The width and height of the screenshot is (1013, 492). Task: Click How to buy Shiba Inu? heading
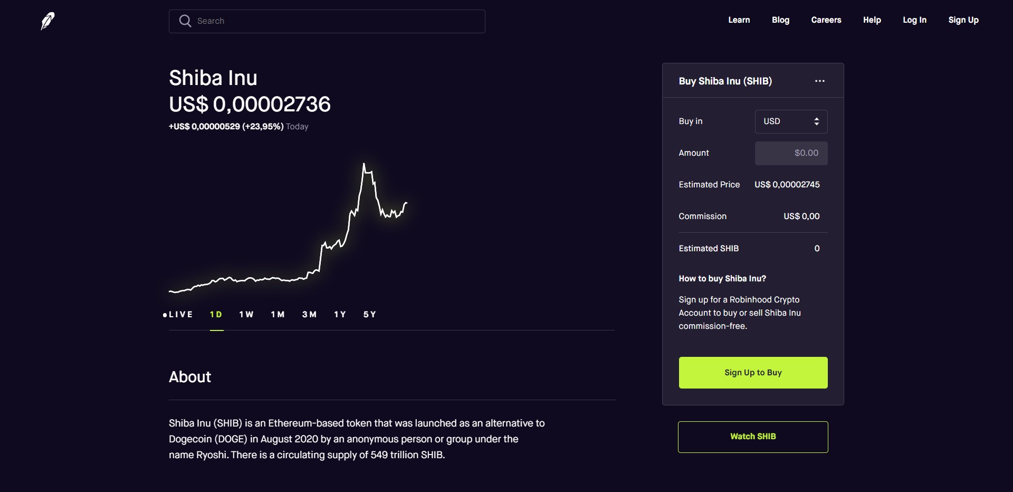(x=722, y=279)
